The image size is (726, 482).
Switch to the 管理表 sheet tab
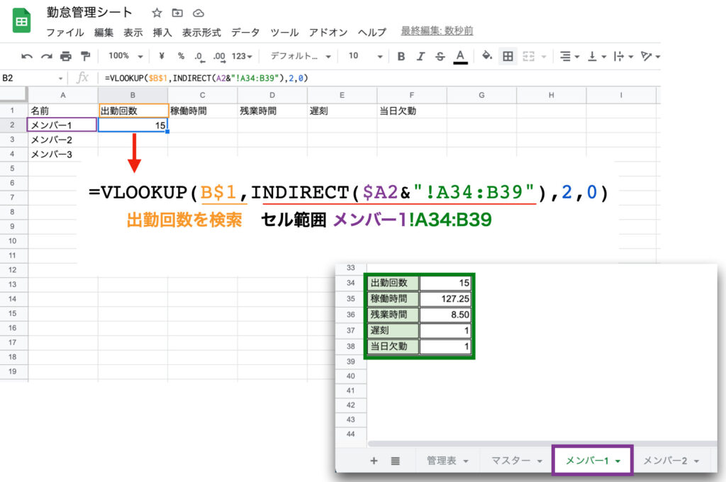pos(447,461)
